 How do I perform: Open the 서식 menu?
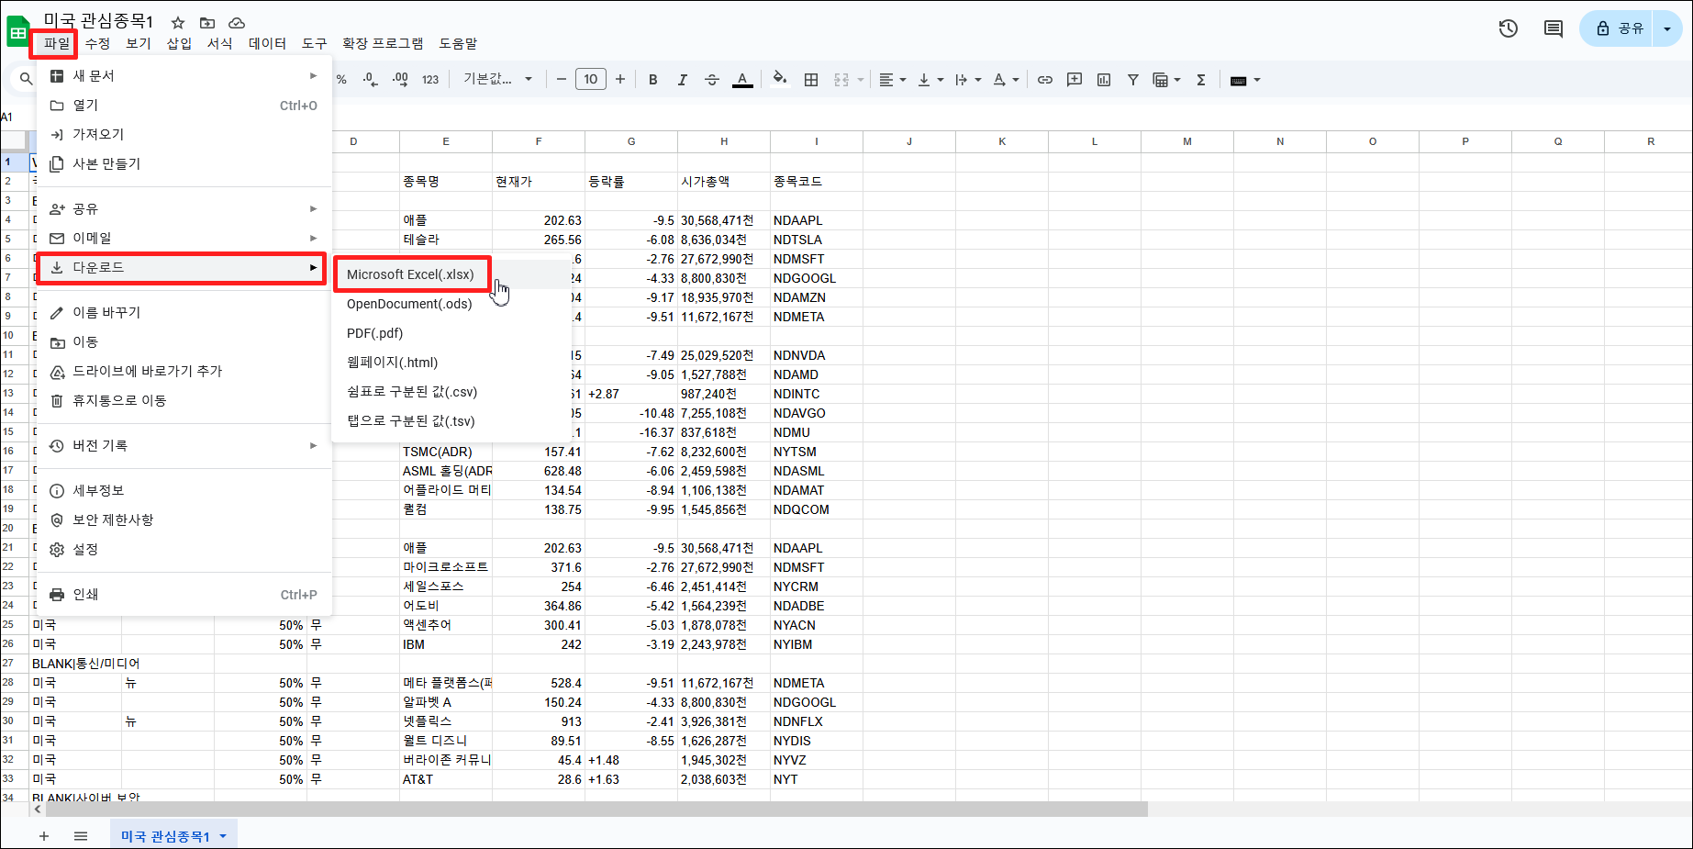[x=219, y=43]
